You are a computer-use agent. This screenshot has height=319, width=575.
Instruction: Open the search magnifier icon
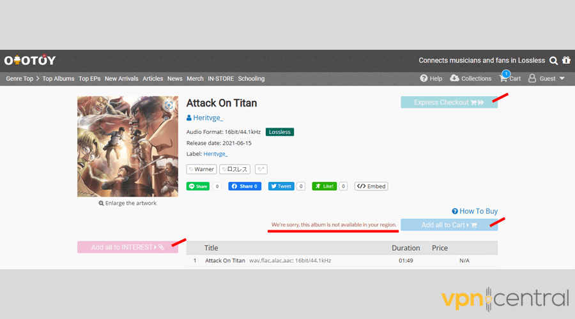[x=553, y=61]
